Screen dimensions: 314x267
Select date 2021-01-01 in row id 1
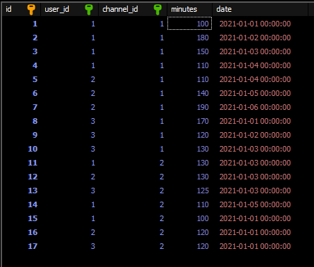(x=255, y=24)
